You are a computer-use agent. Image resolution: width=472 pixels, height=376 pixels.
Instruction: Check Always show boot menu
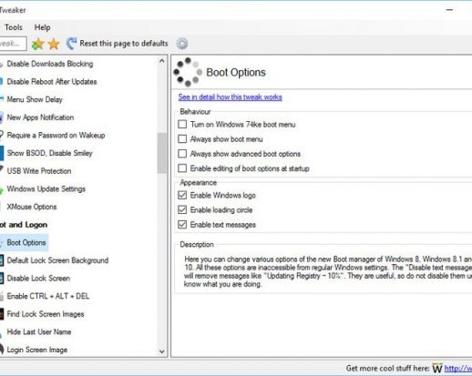click(x=182, y=138)
